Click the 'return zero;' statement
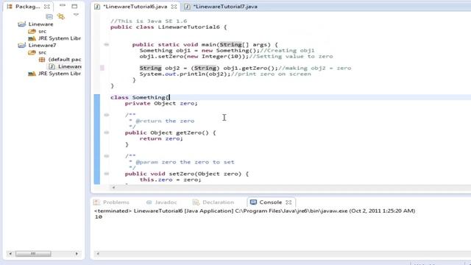The image size is (471, 265). 161,138
